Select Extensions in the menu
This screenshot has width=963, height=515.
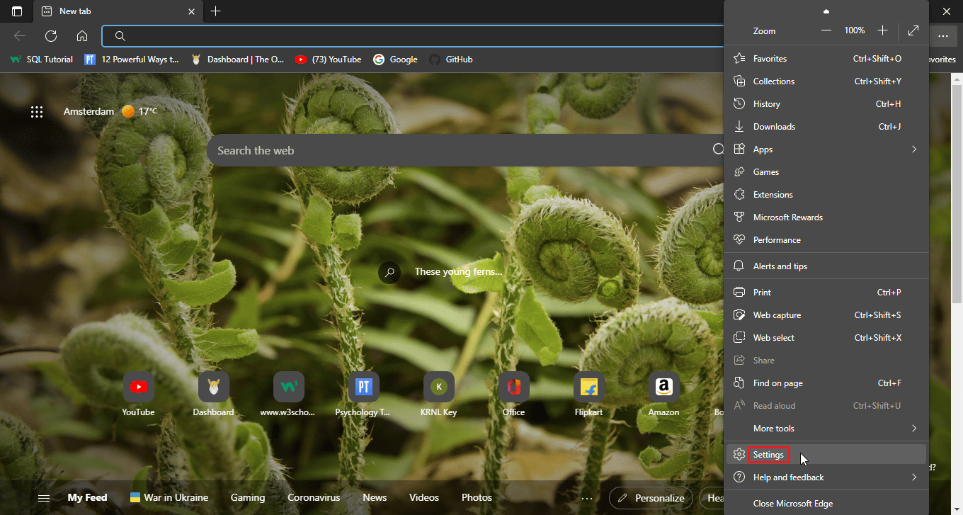[773, 195]
